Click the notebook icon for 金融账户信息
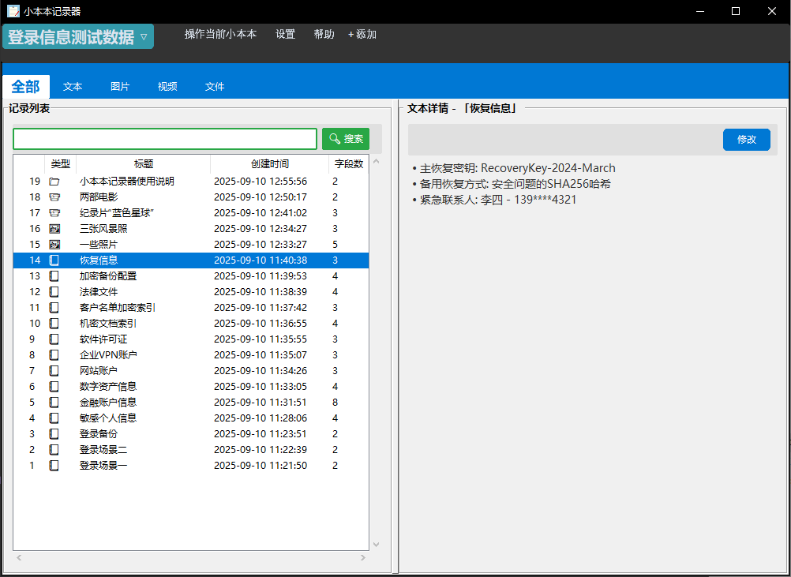Screen dimensions: 791x577 coord(54,403)
